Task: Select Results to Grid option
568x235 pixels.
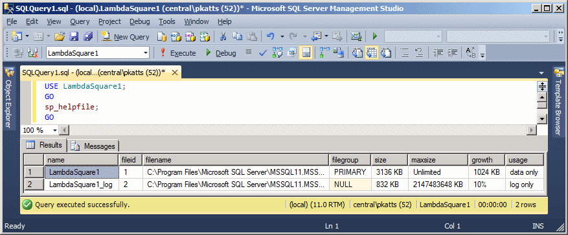Action: [x=372, y=53]
